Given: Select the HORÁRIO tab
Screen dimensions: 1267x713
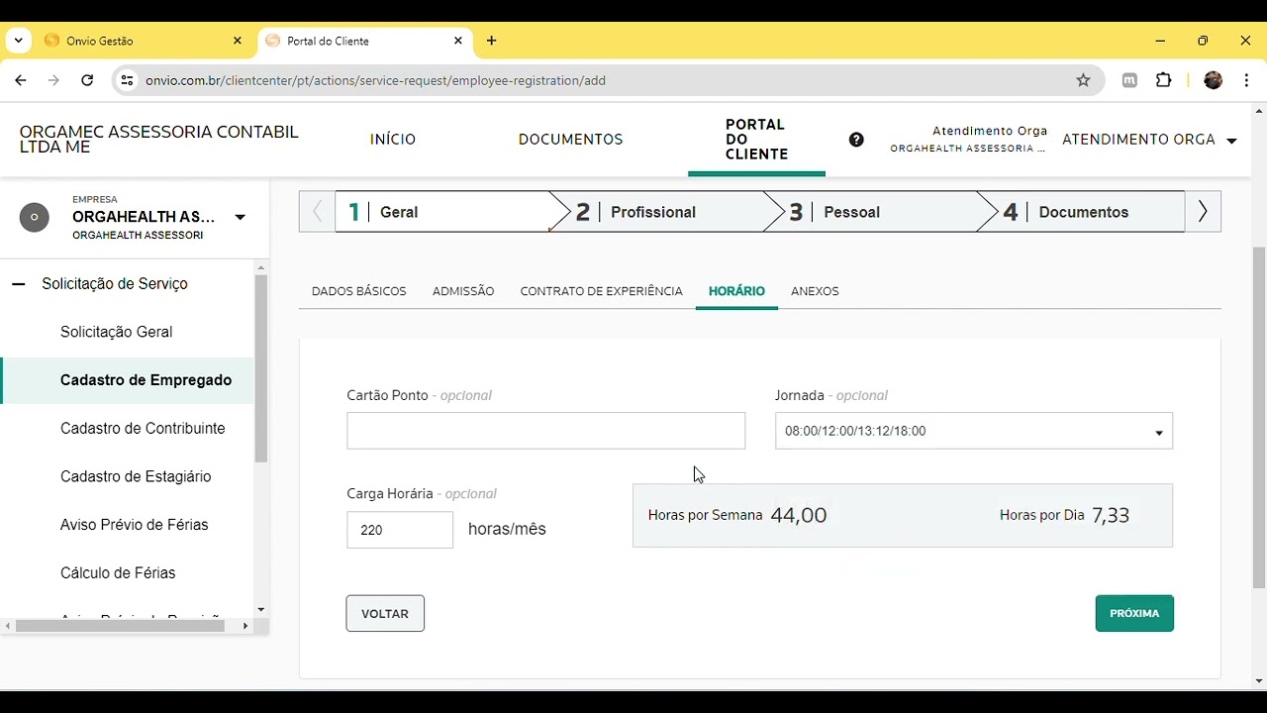Looking at the screenshot, I should click(x=736, y=291).
